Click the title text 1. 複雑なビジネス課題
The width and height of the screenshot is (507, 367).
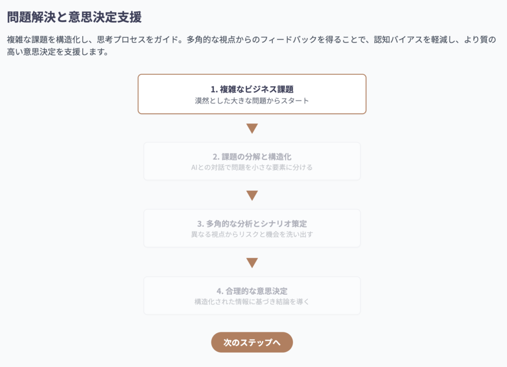[252, 89]
